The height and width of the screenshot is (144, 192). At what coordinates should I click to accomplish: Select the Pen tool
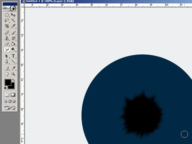click(x=7, y=61)
